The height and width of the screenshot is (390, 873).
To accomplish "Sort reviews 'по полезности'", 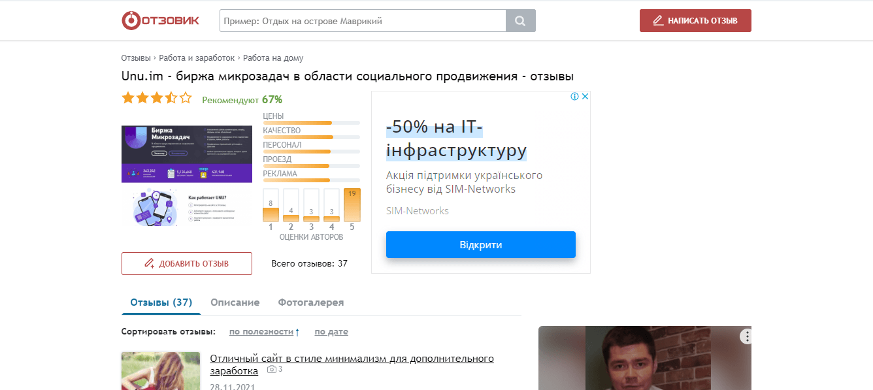I will click(261, 332).
